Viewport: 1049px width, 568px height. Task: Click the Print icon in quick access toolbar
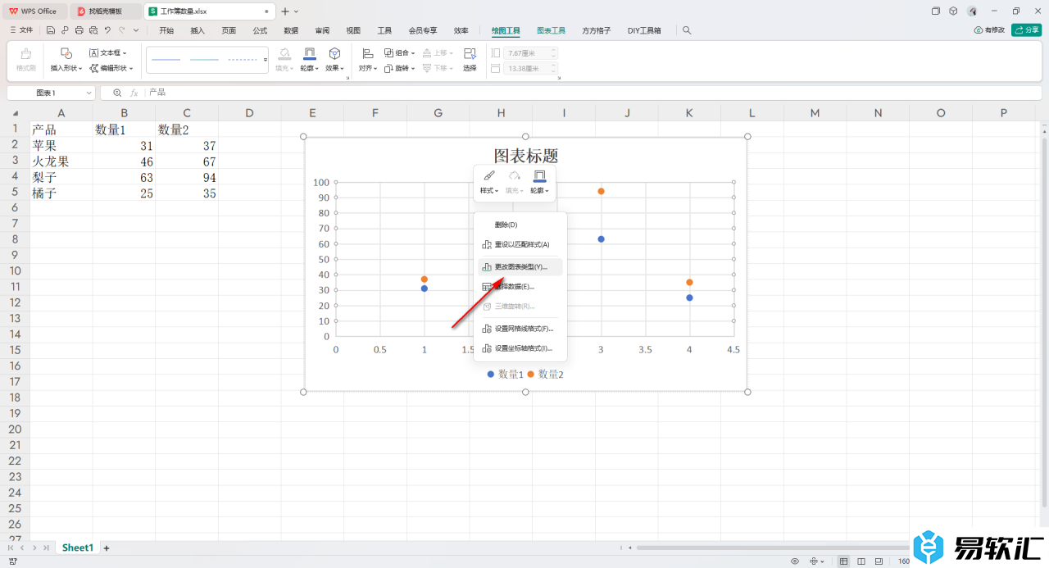[x=79, y=30]
